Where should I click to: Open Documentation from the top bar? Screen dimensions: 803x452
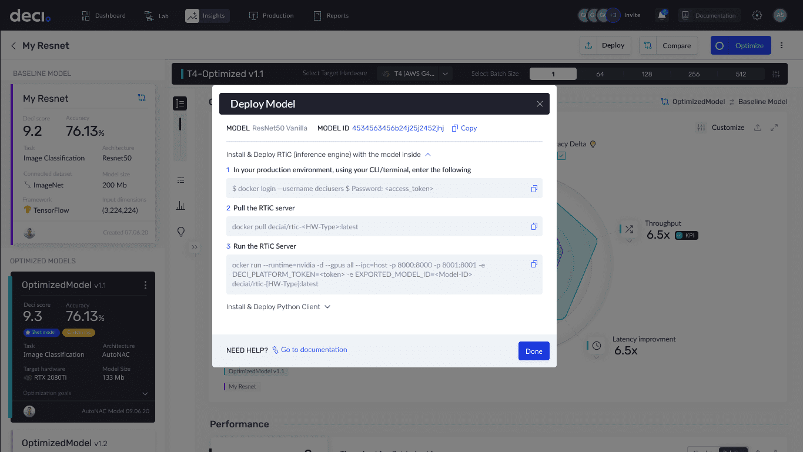708,16
